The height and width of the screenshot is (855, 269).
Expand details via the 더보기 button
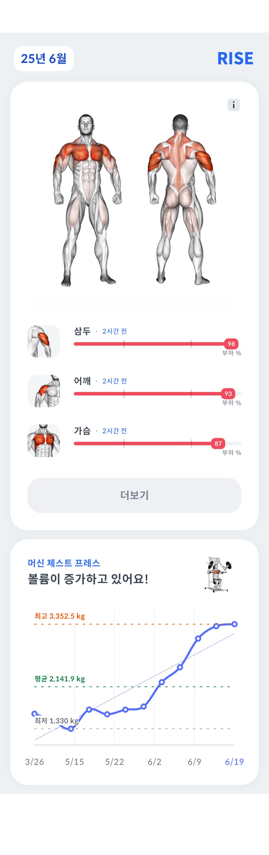click(x=134, y=494)
